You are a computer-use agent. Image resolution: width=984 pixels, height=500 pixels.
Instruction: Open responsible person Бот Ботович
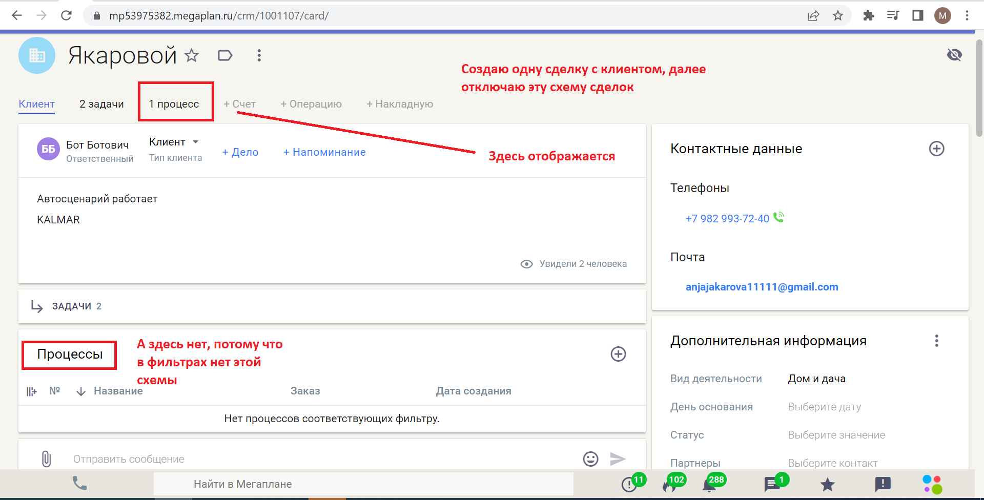click(97, 145)
